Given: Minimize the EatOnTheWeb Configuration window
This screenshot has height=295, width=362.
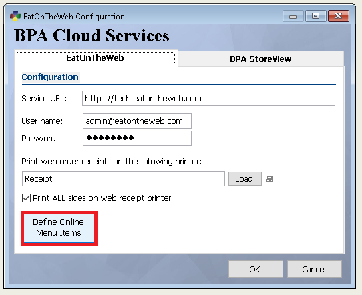Looking at the screenshot, I should [293, 16].
